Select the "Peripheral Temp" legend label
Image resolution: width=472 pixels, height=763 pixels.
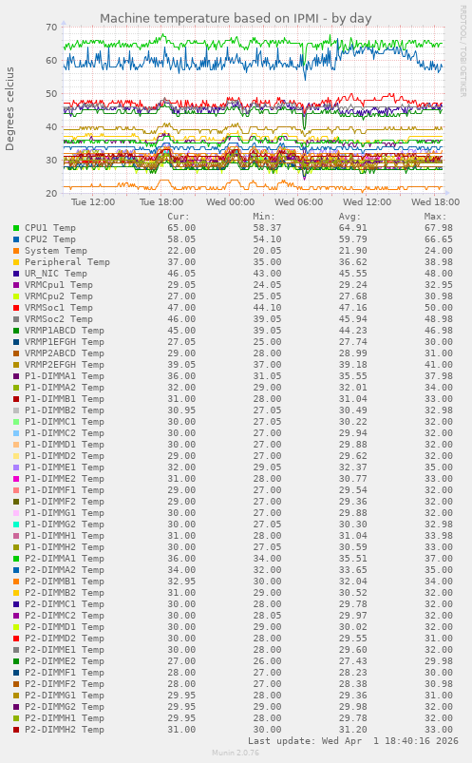(x=67, y=262)
